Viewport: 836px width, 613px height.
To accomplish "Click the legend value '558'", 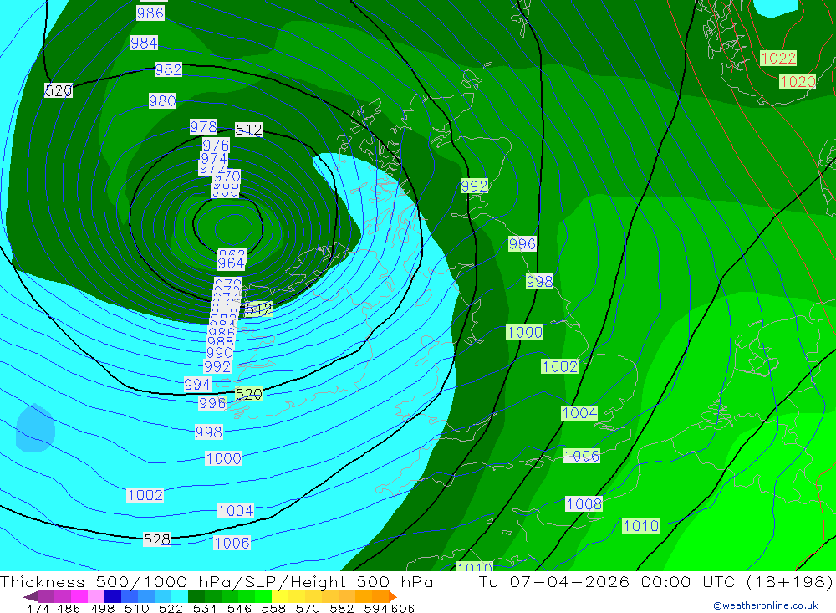I will click(273, 608).
